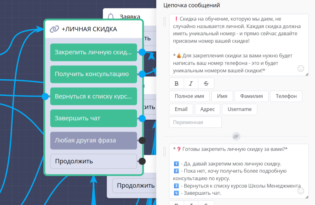Click the link icon between messages

[x=236, y=136]
